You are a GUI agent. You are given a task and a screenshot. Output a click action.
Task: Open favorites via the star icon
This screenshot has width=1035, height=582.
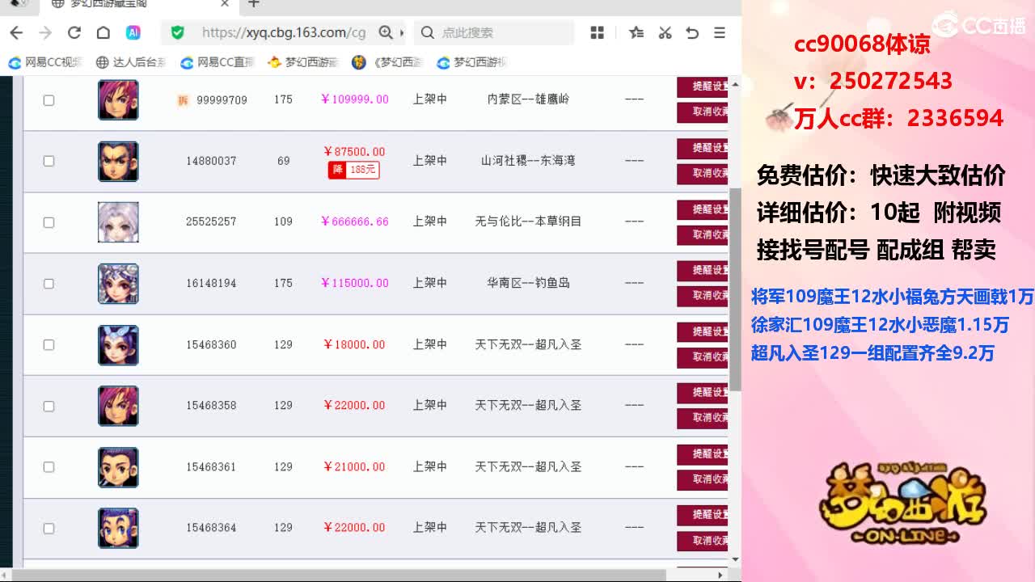[x=636, y=32]
